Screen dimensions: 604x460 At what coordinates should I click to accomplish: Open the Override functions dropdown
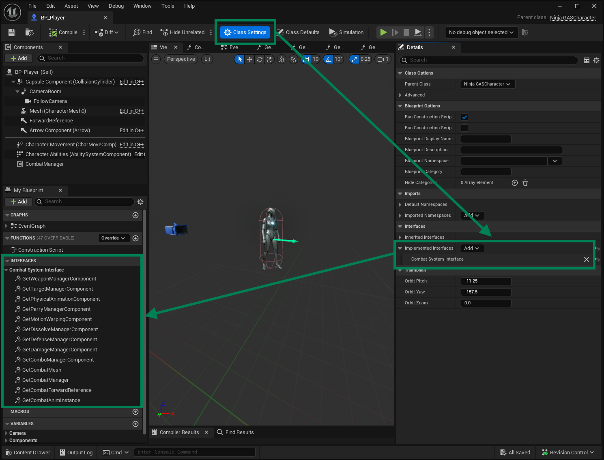pos(113,238)
